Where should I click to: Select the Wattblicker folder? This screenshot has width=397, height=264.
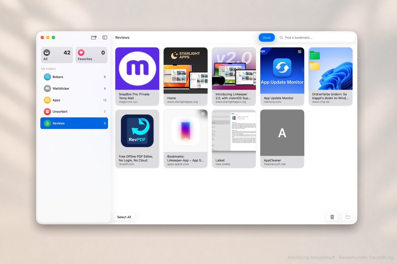pyautogui.click(x=74, y=89)
